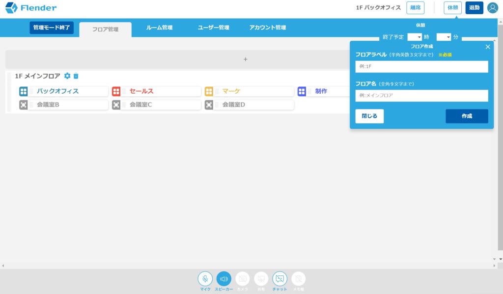
Task: Open the 時 hour dropdown in 休憩 panel
Action: pyautogui.click(x=415, y=36)
